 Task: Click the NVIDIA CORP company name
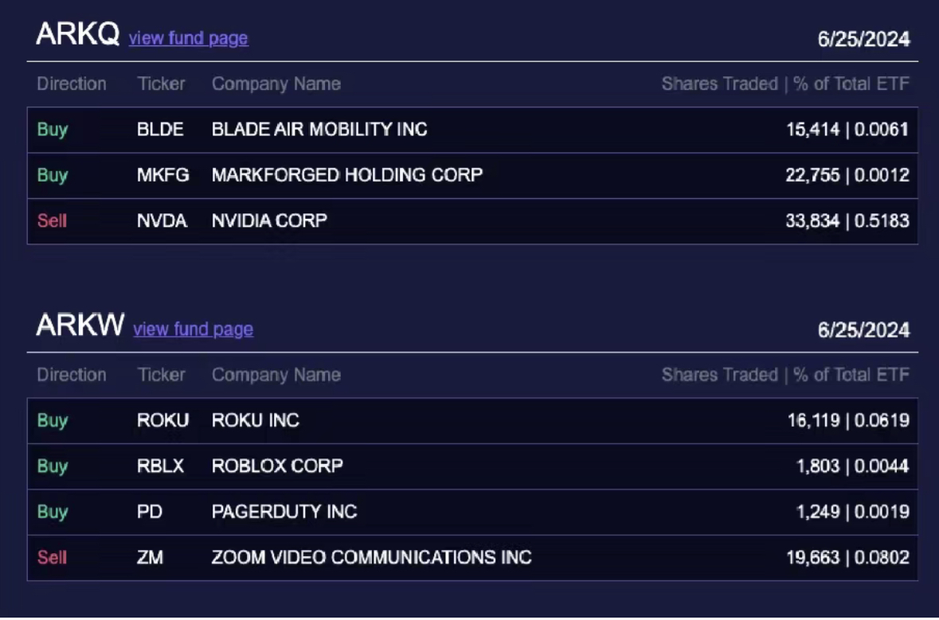[269, 220]
